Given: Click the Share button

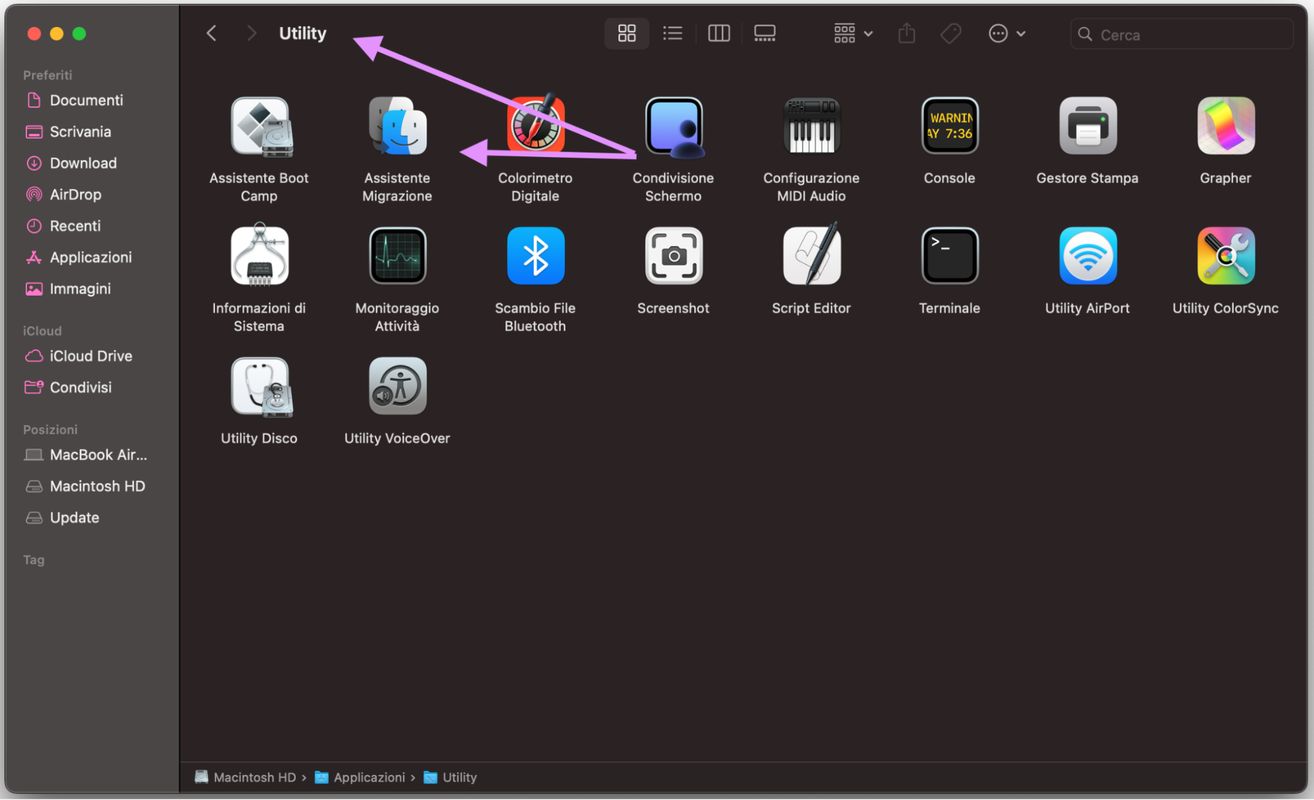Looking at the screenshot, I should [x=906, y=33].
